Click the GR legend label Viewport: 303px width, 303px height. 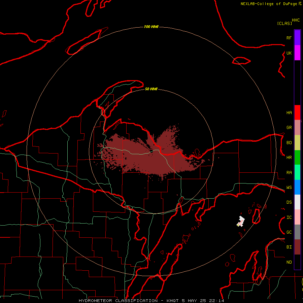[289, 128]
